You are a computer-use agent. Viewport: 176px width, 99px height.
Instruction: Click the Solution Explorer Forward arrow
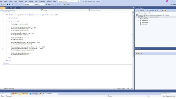tap(139, 10)
